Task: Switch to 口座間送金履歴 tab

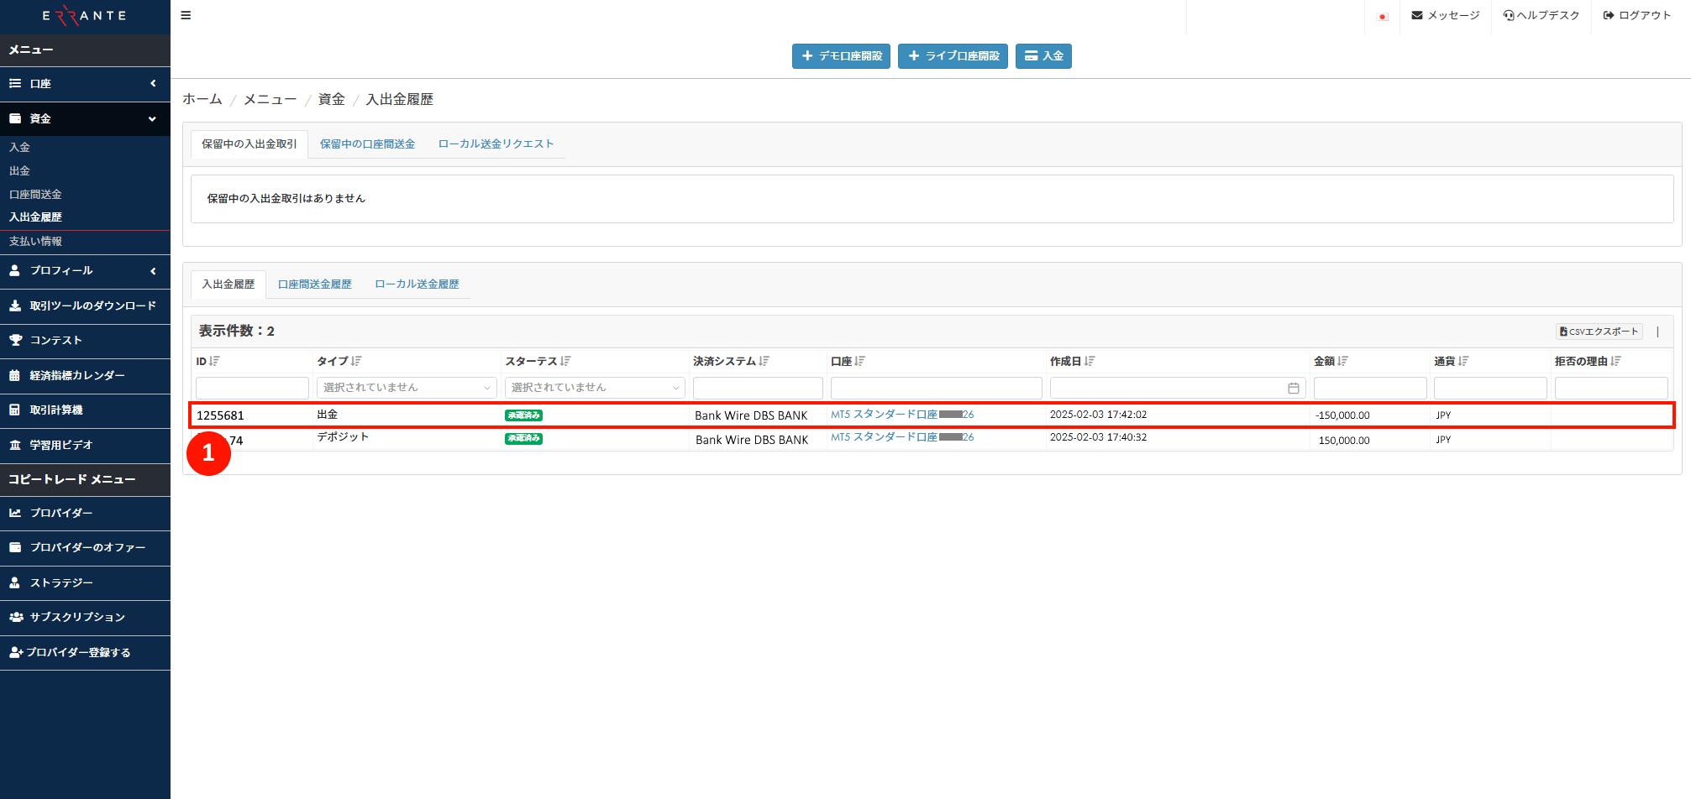Action: 314,285
